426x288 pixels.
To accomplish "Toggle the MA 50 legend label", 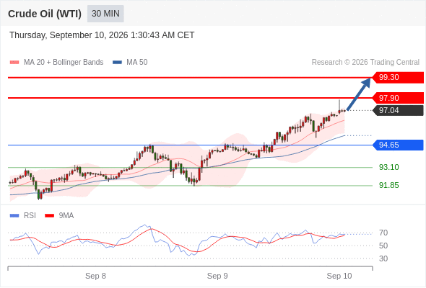I will (x=137, y=63).
